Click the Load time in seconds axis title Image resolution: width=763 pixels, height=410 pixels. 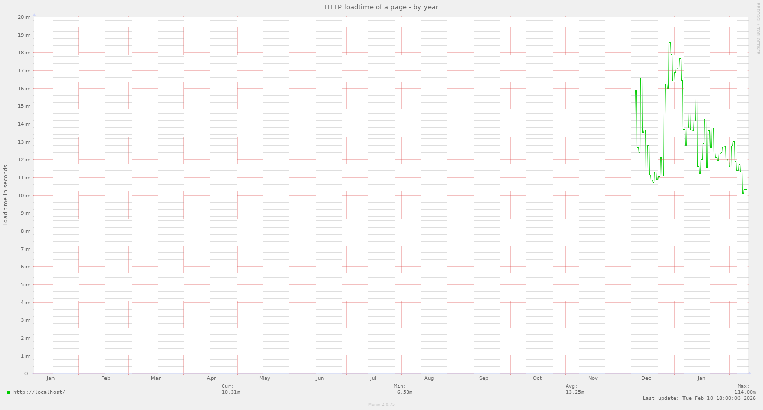point(5,195)
